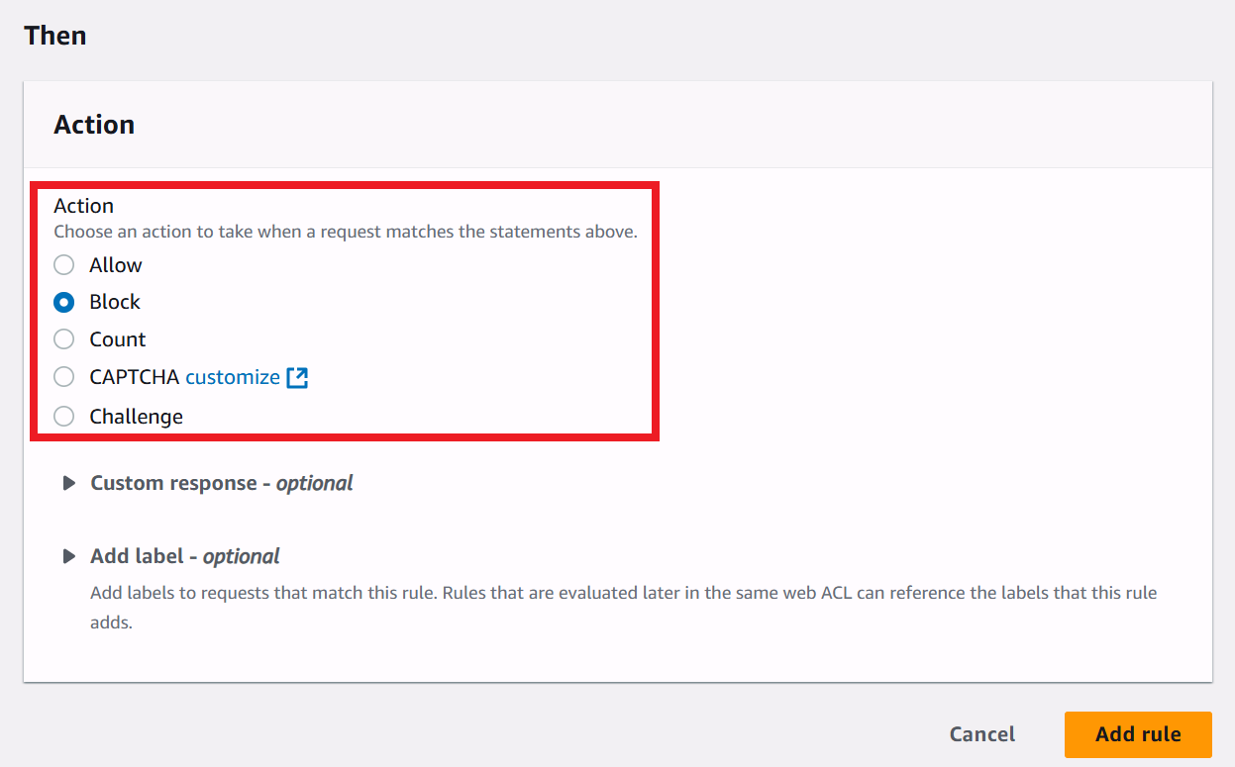The height and width of the screenshot is (767, 1235).
Task: Select the Block radio button
Action: point(64,302)
